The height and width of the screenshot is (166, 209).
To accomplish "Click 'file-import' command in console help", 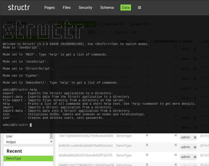I will point(13,100).
